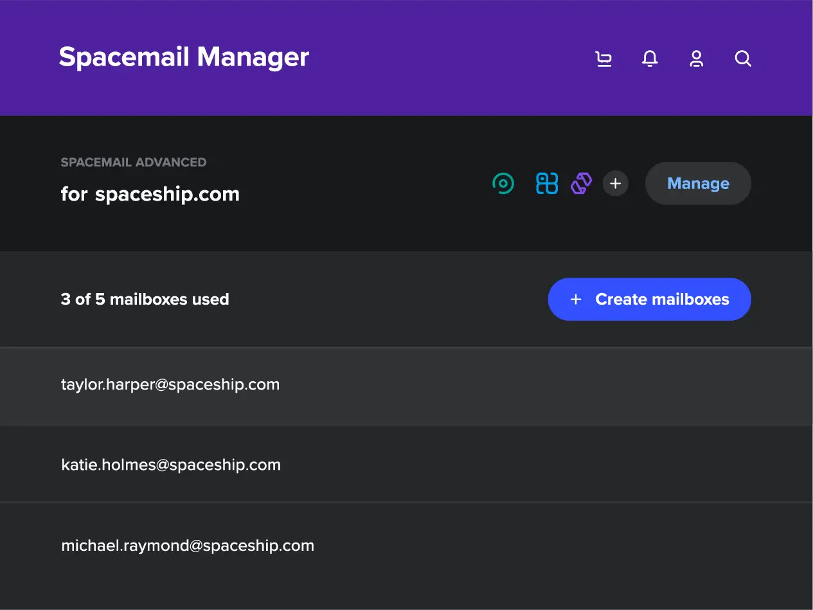Select the purple hexagon product icon
The image size is (813, 610).
580,183
